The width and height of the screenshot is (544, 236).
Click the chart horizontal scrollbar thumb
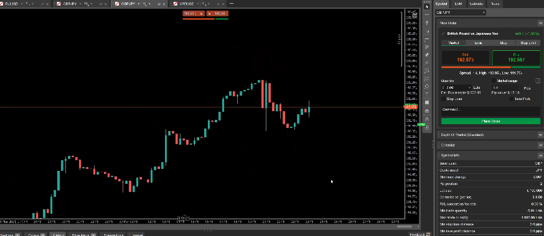404,227
